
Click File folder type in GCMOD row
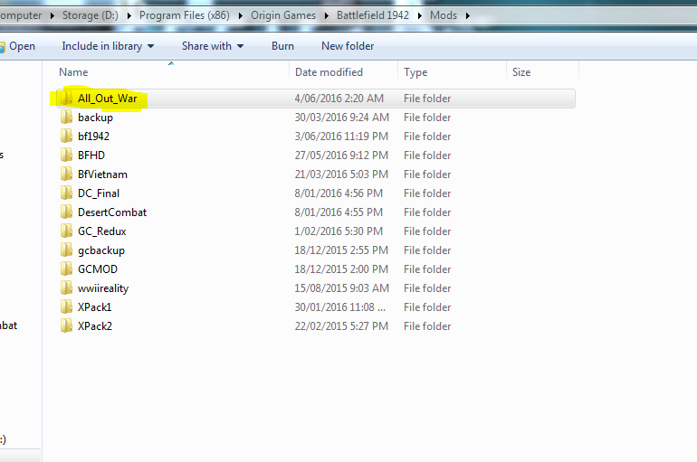[427, 269]
